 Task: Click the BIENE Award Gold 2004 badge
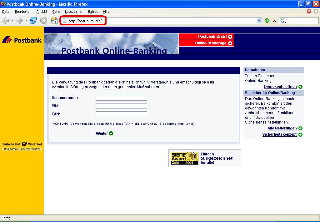[x=185, y=158]
